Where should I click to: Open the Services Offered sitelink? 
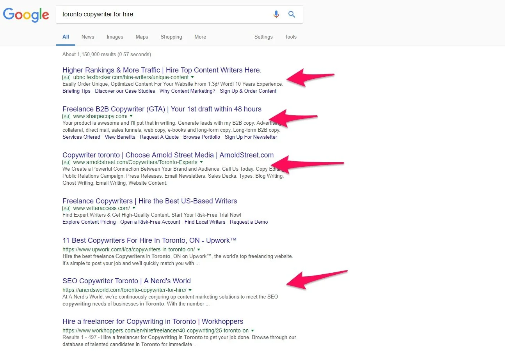click(x=81, y=137)
